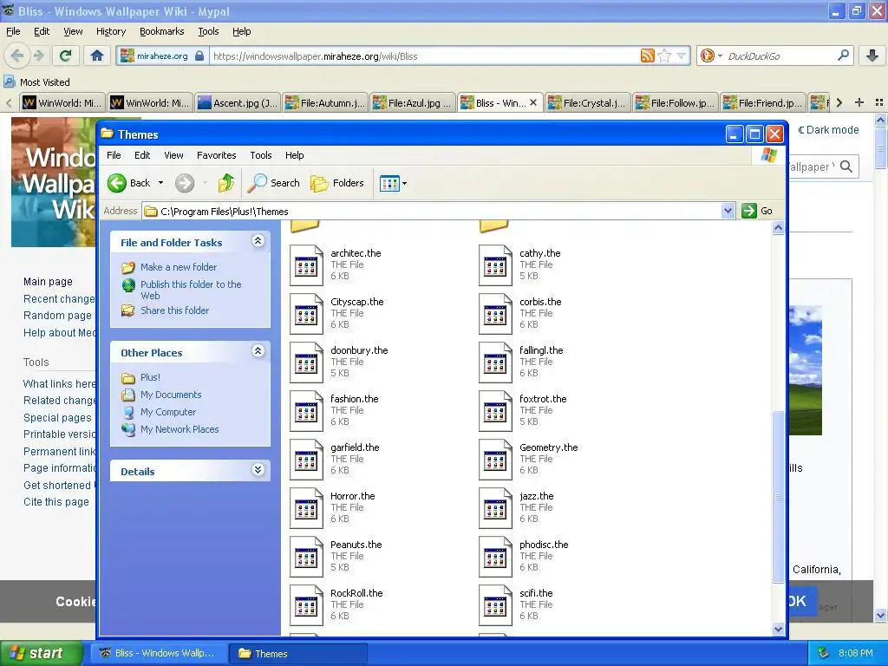Open Search in Themes Explorer toolbar

point(273,183)
